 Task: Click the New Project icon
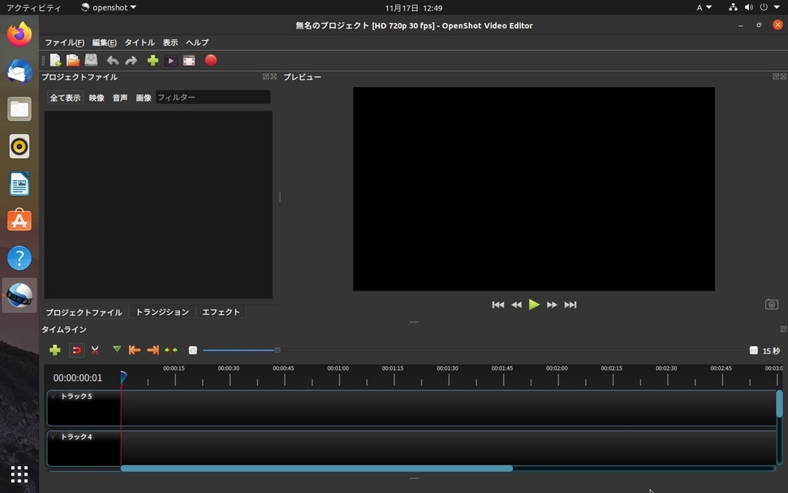point(55,60)
